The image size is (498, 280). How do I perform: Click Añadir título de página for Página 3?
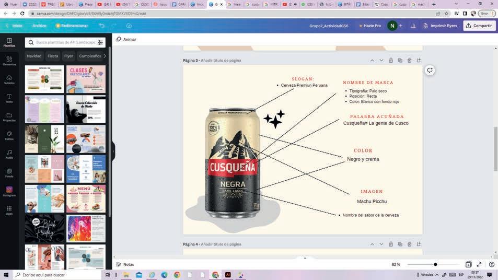click(221, 60)
